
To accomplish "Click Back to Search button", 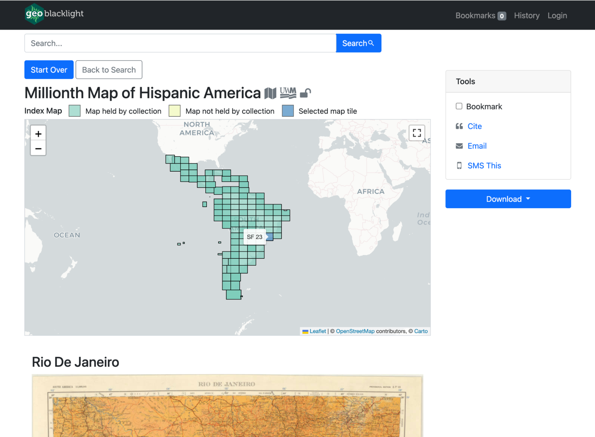I will [x=109, y=70].
